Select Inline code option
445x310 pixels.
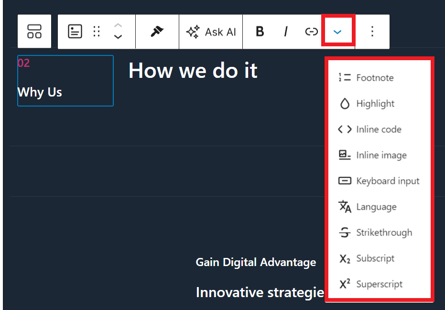pos(378,129)
